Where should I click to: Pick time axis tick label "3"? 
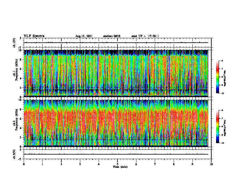[80, 164]
